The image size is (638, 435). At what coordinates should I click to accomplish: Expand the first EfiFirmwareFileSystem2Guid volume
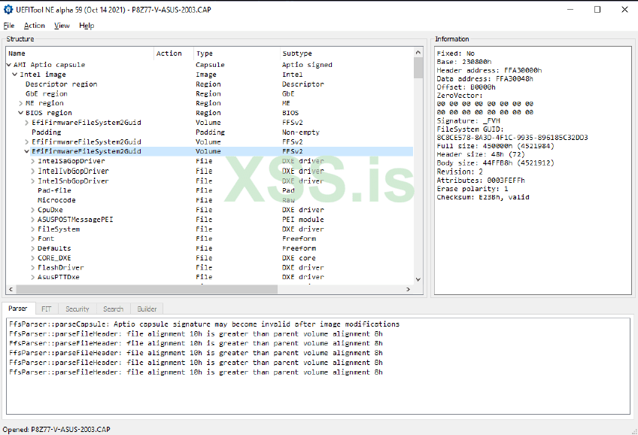coord(27,123)
